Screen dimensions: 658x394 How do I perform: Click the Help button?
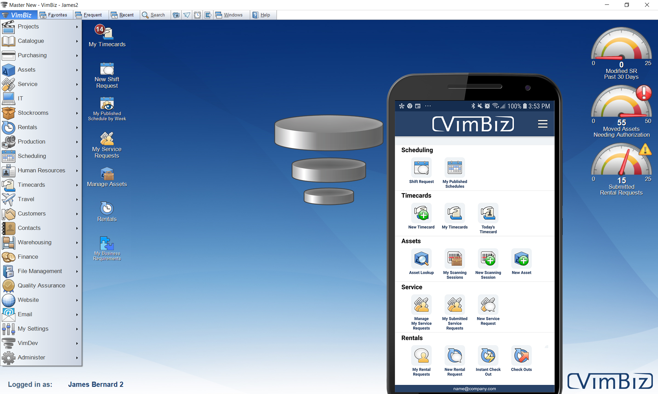tap(263, 15)
